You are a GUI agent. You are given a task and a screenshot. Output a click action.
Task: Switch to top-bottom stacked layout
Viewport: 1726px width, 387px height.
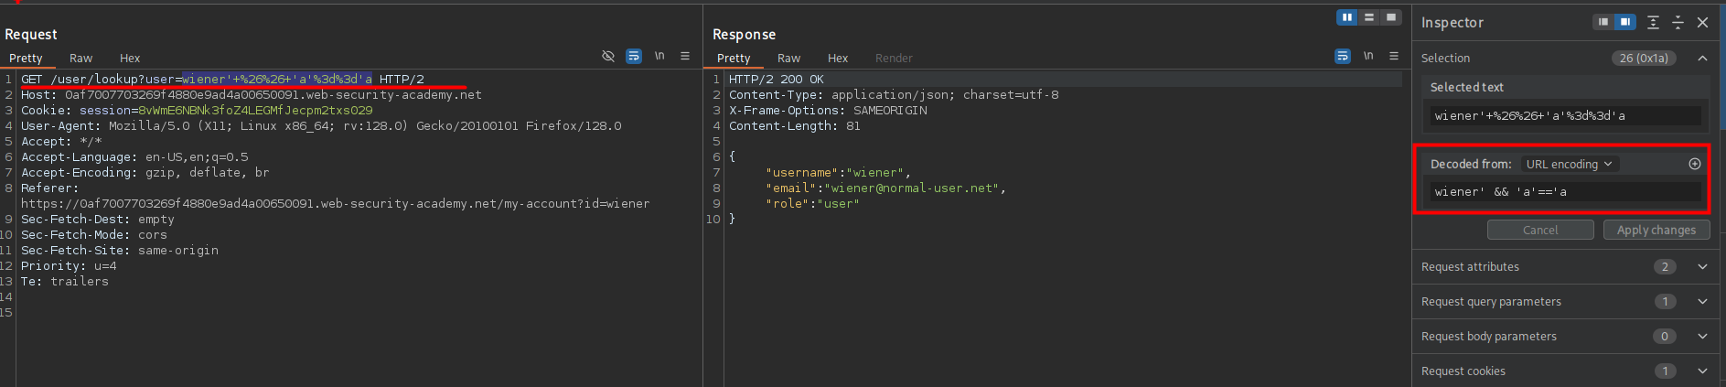click(1369, 17)
